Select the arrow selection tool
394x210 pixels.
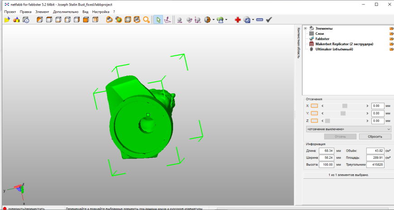159,20
